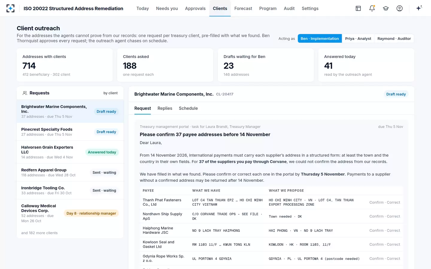Correct the Thanh Phat Fasteners address

(x=393, y=202)
